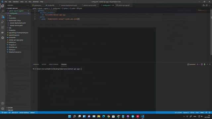Open editor more actions ellipsis

pos(209,5)
